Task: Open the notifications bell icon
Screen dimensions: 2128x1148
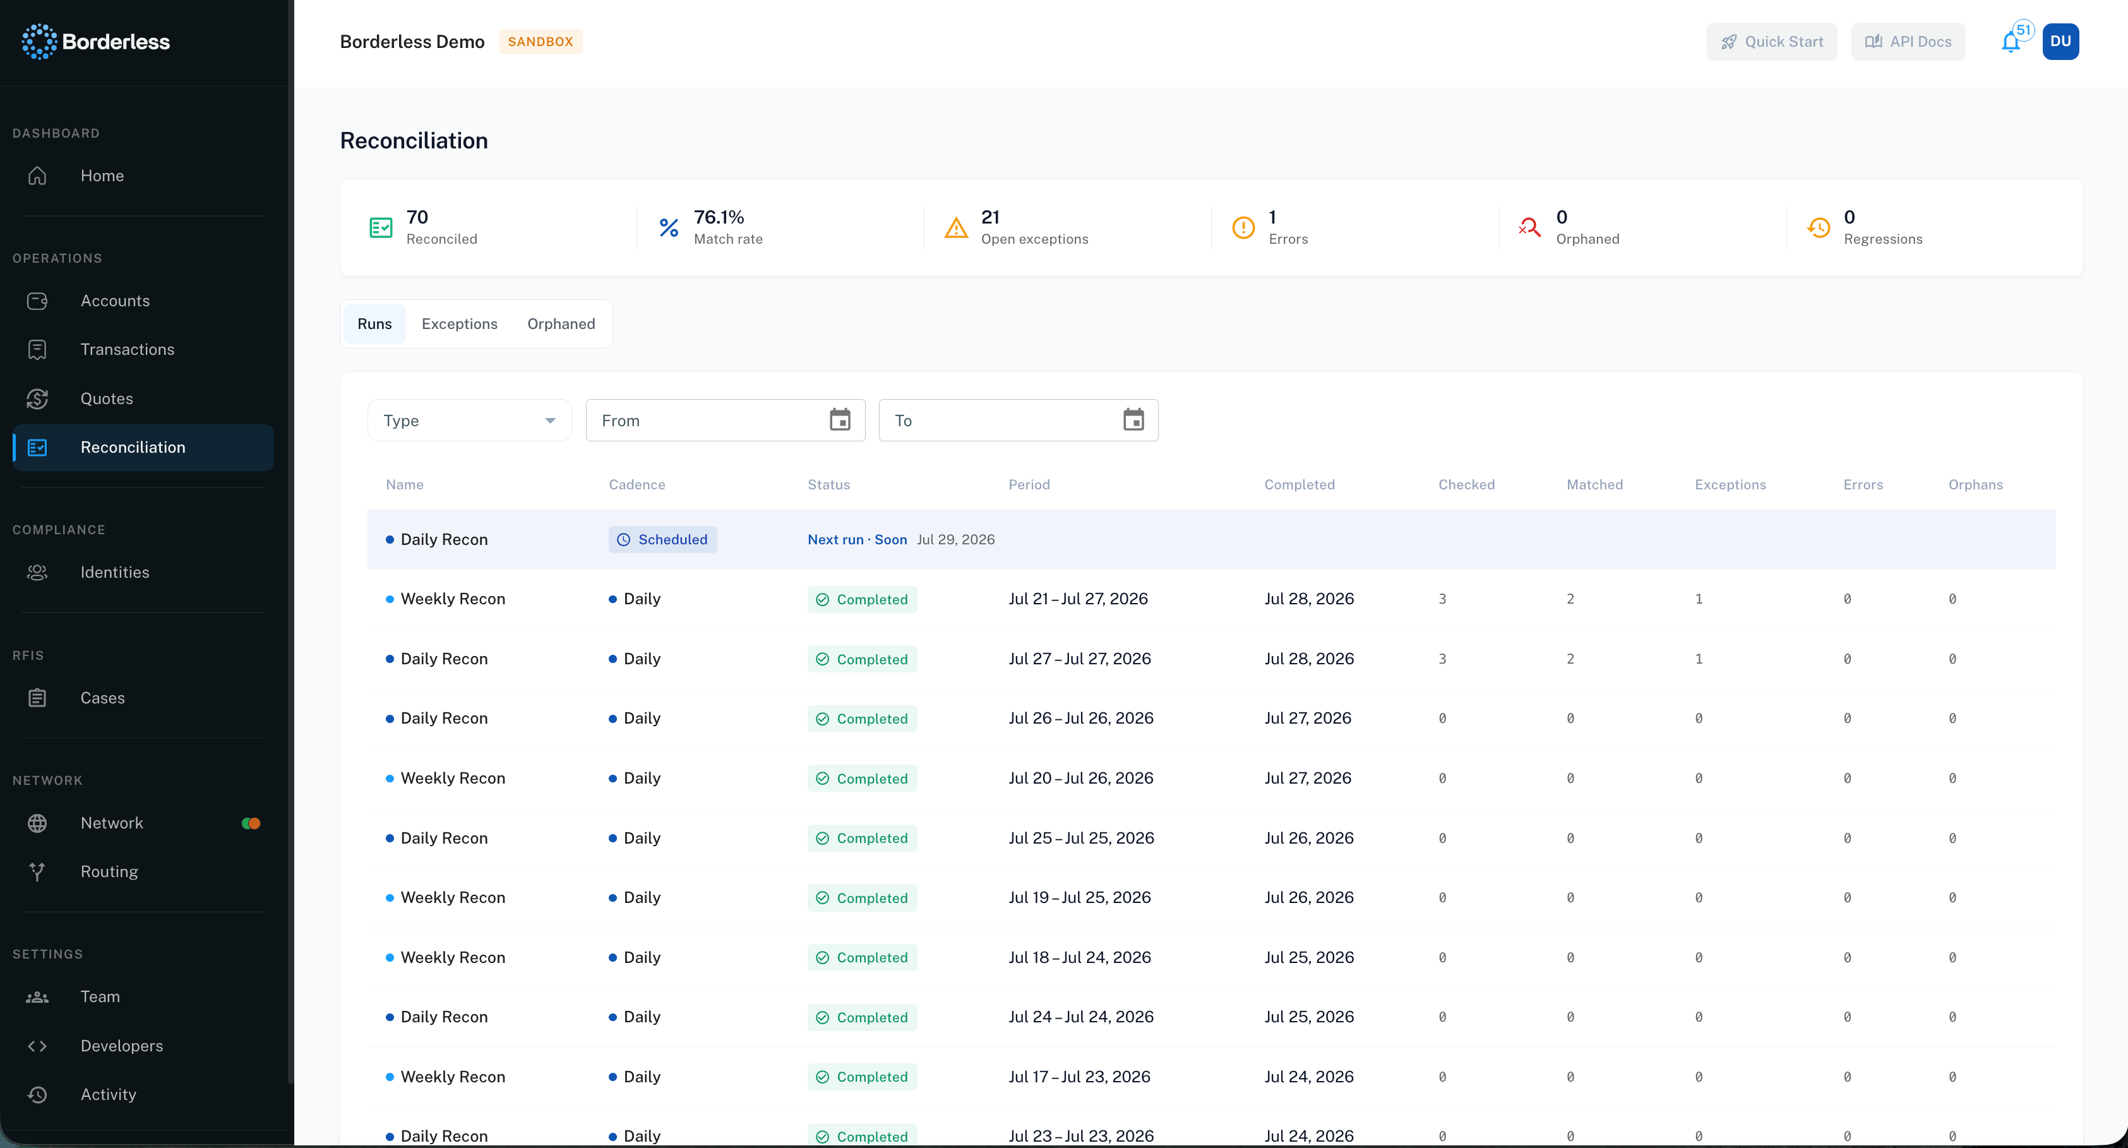Action: coord(2011,42)
